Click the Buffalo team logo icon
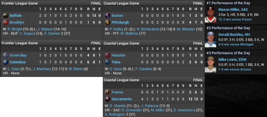The height and width of the screenshot is (117, 267). (5, 15)
